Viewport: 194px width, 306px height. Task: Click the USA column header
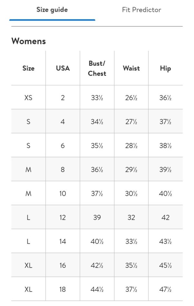(63, 68)
